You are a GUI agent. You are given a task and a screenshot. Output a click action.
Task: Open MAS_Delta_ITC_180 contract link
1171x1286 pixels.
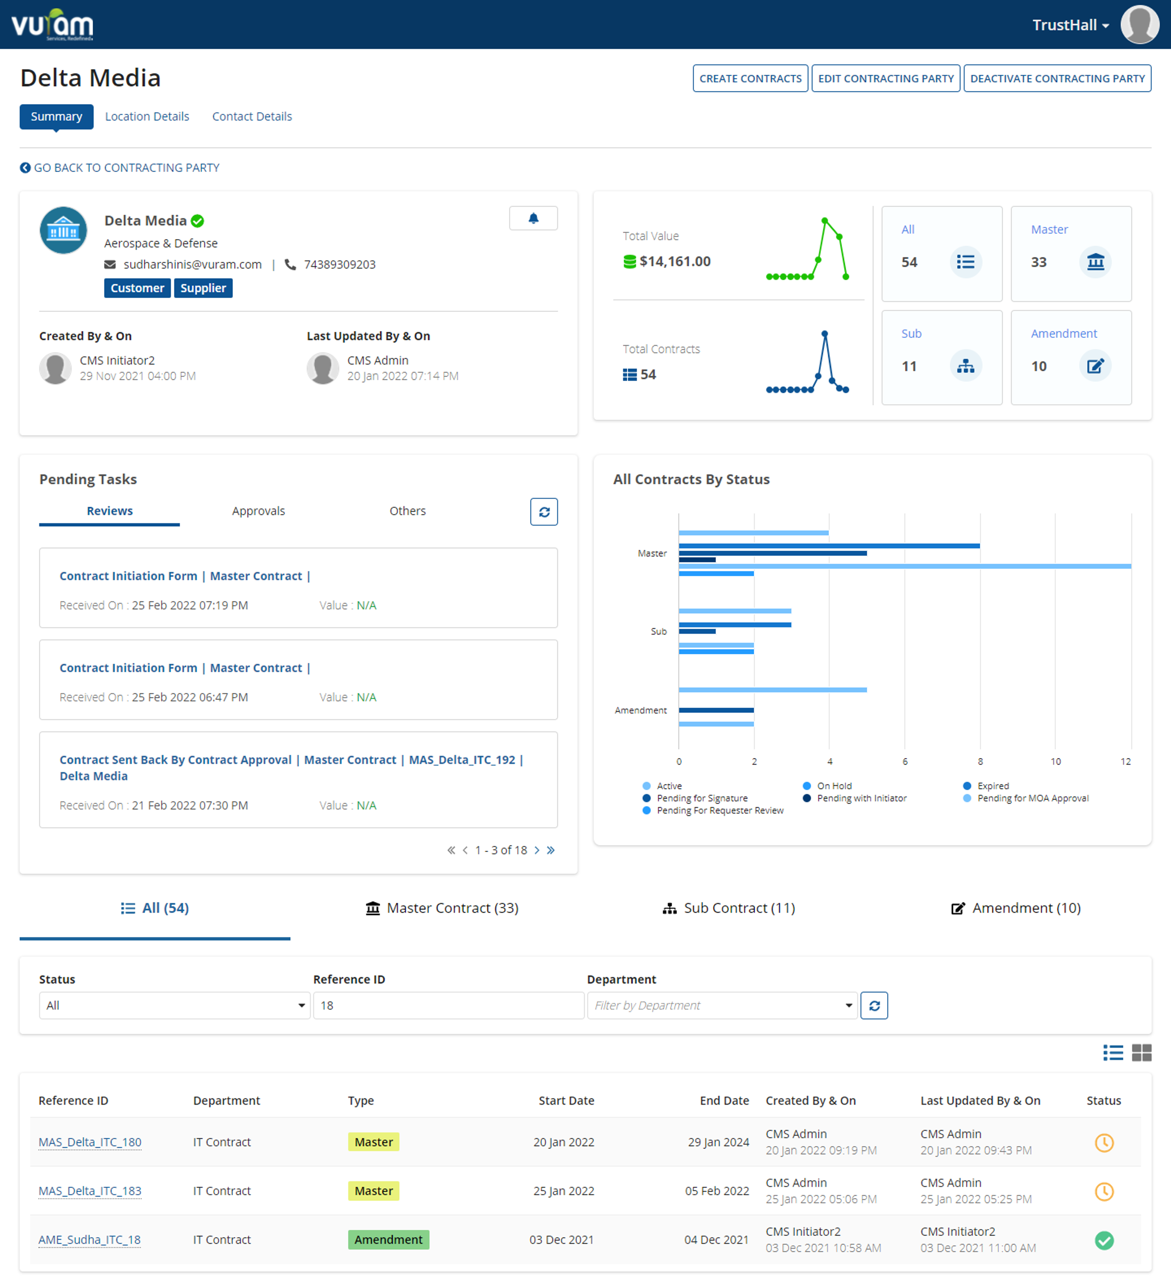[x=90, y=1142]
